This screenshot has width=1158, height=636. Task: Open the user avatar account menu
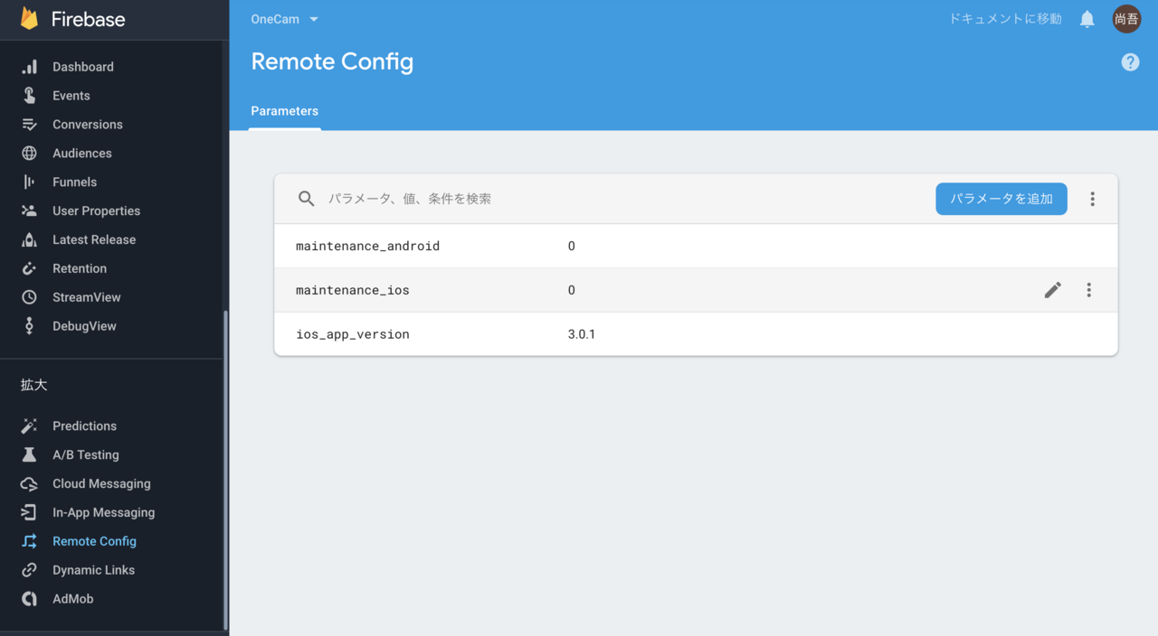(1126, 19)
